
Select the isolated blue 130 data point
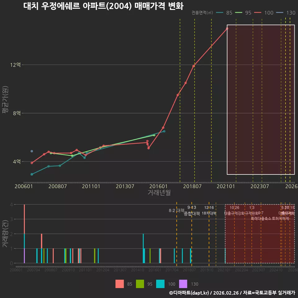click(32, 151)
